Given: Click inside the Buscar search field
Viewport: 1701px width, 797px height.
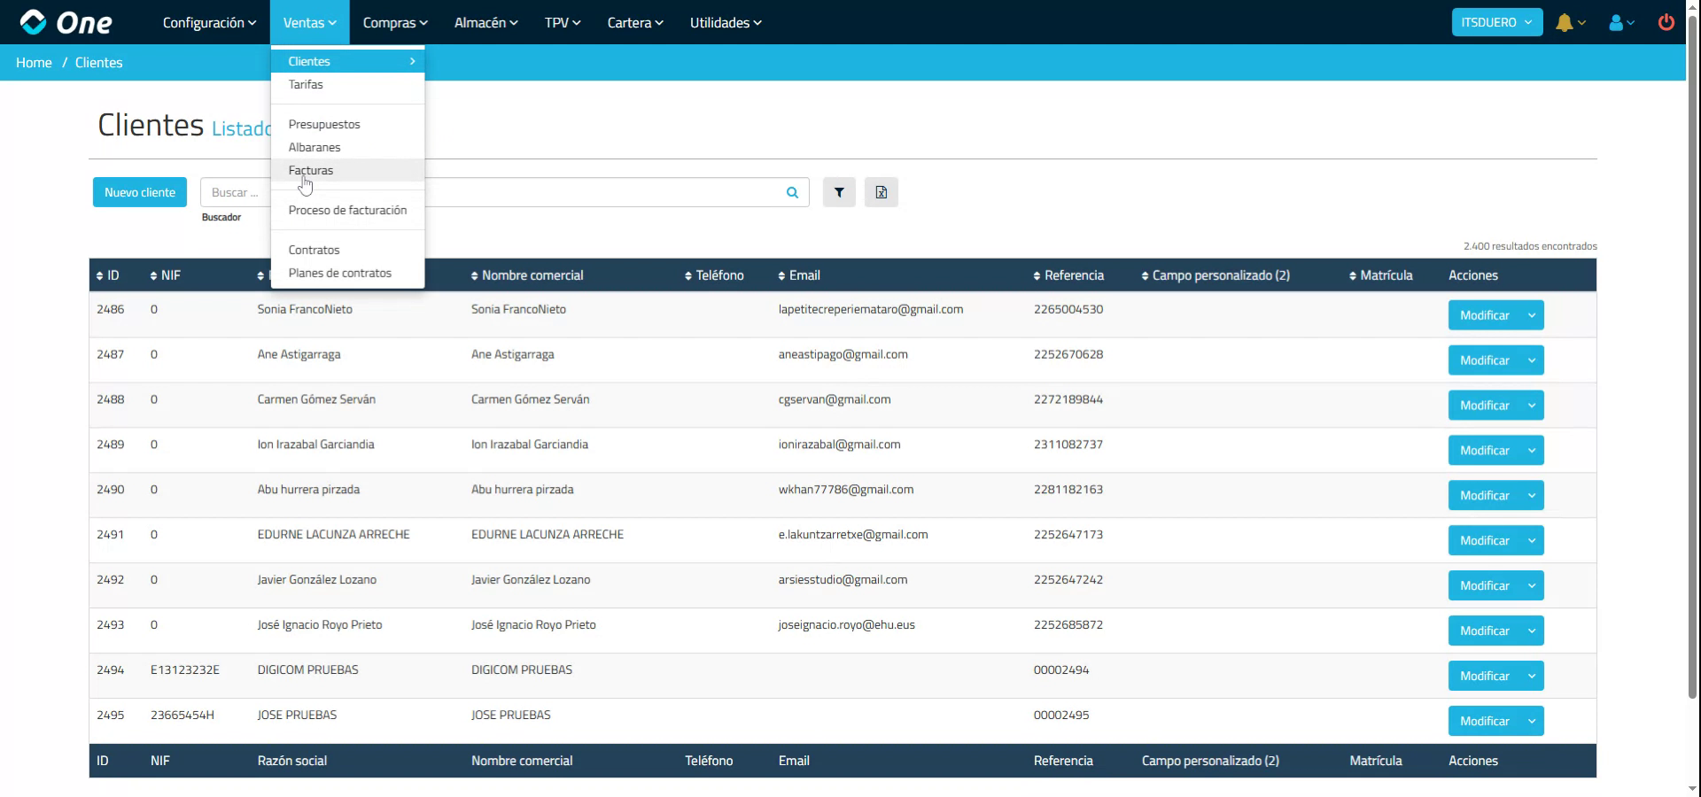Looking at the screenshot, I should 532,192.
